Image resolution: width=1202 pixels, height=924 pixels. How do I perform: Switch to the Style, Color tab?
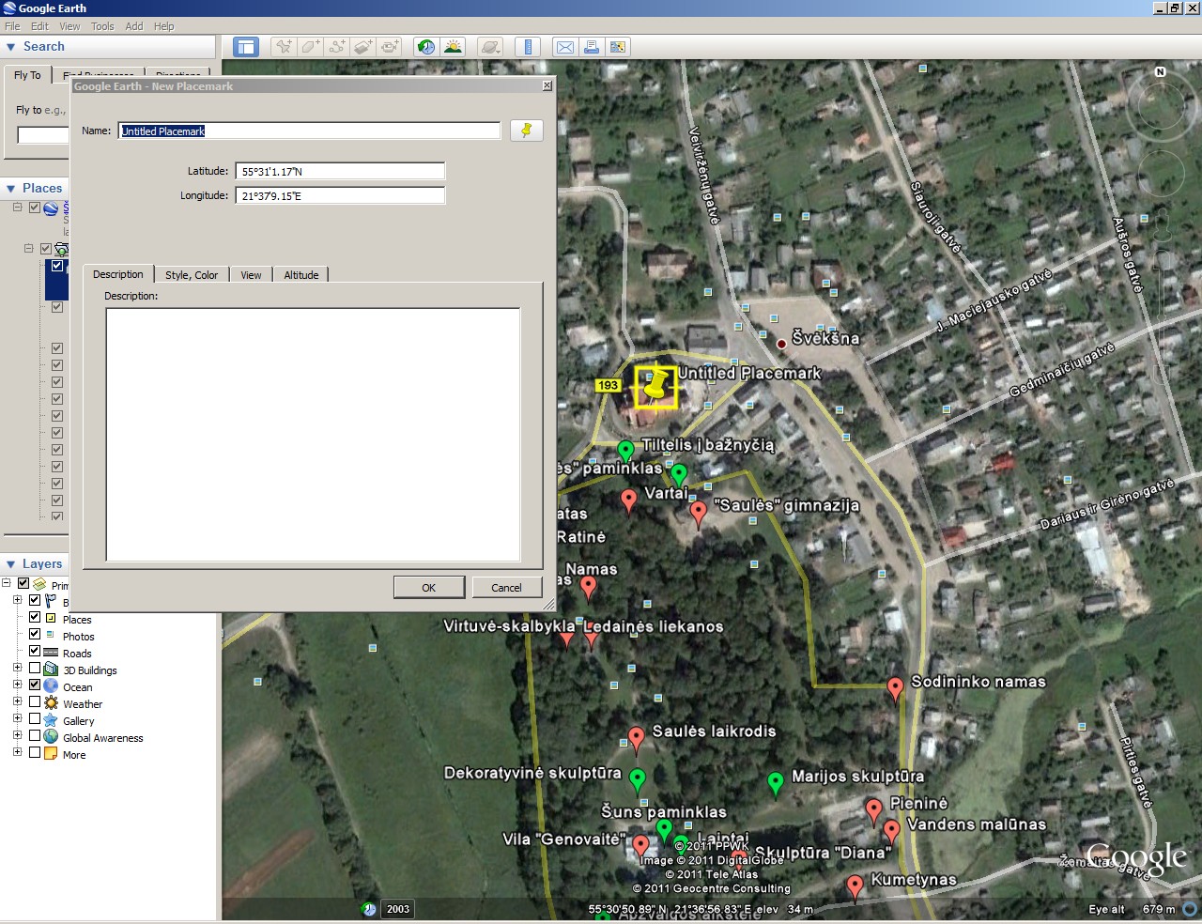tap(192, 275)
